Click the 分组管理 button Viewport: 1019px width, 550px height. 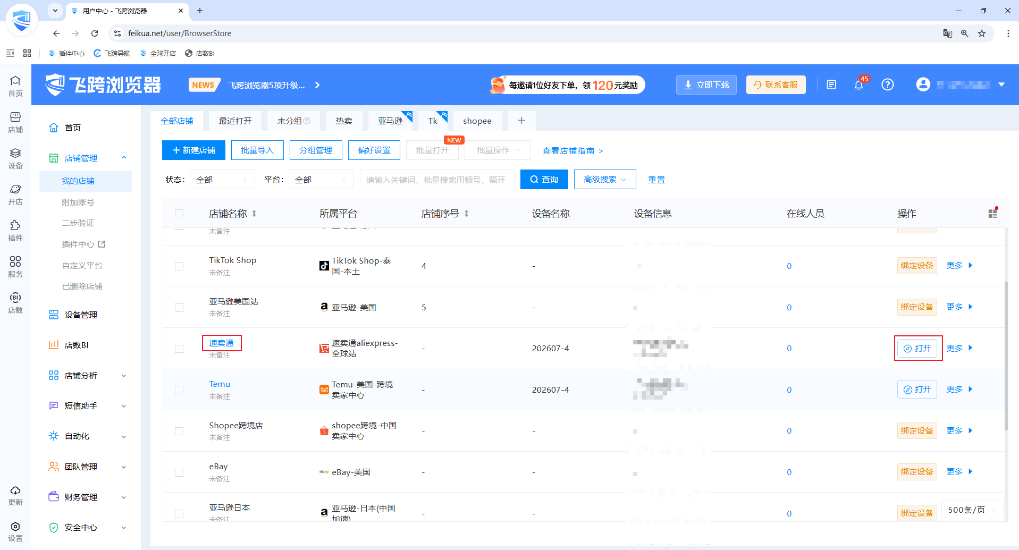316,150
